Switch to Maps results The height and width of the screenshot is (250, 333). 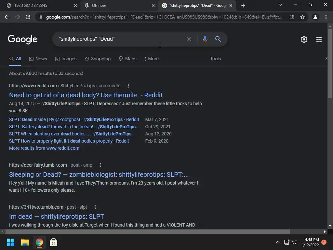coord(127,59)
